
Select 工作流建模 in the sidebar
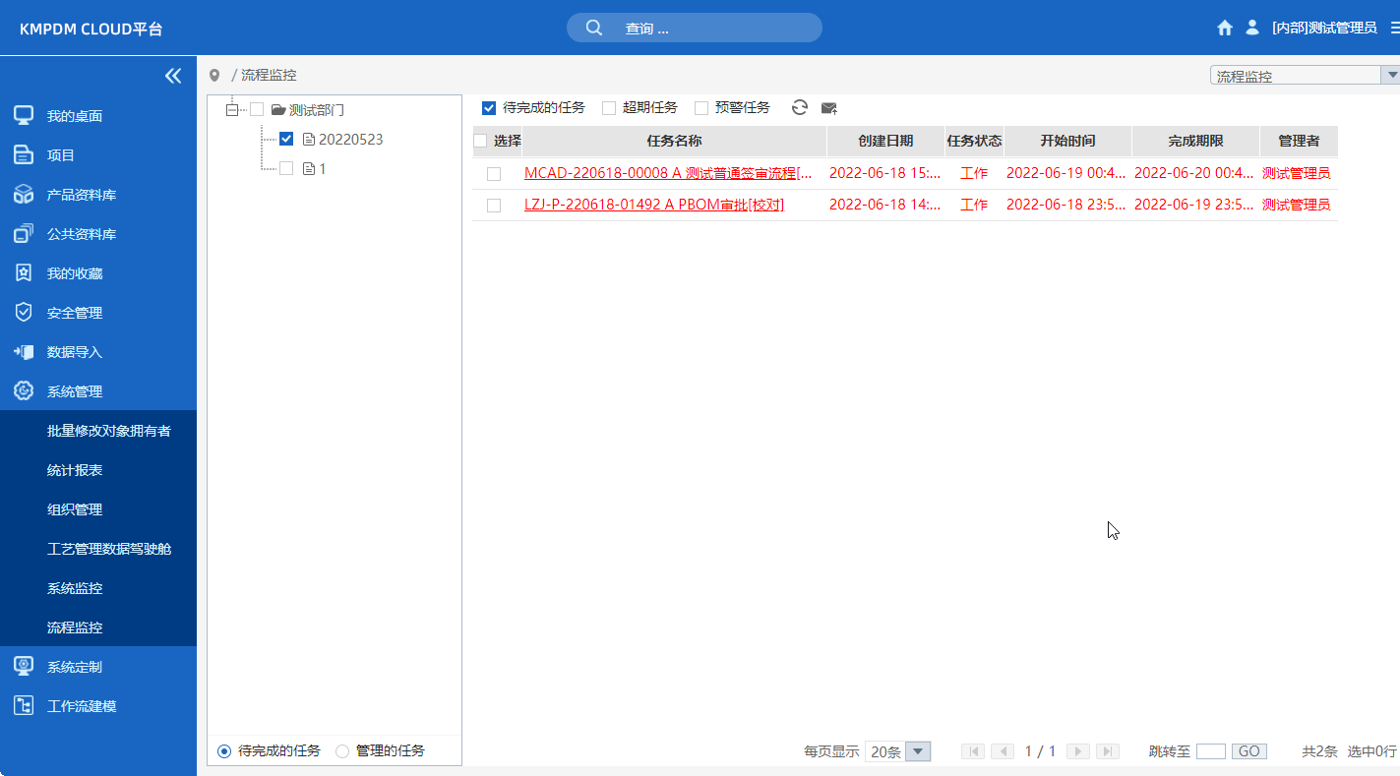click(74, 705)
